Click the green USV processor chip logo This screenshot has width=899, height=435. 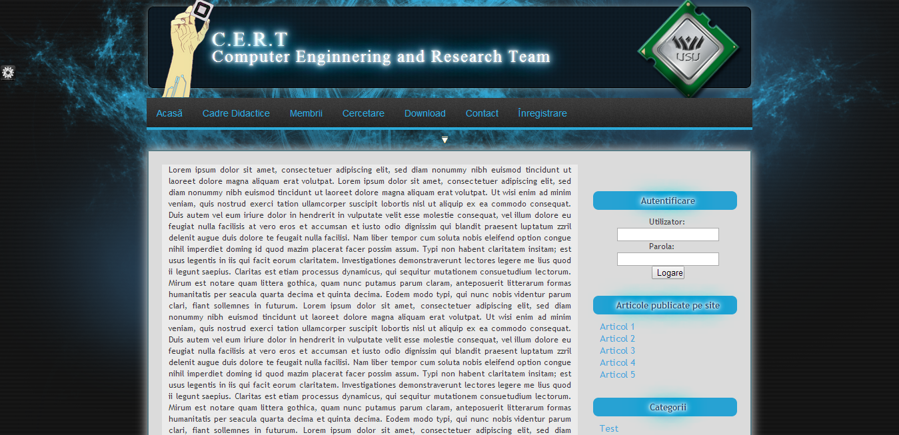click(688, 48)
